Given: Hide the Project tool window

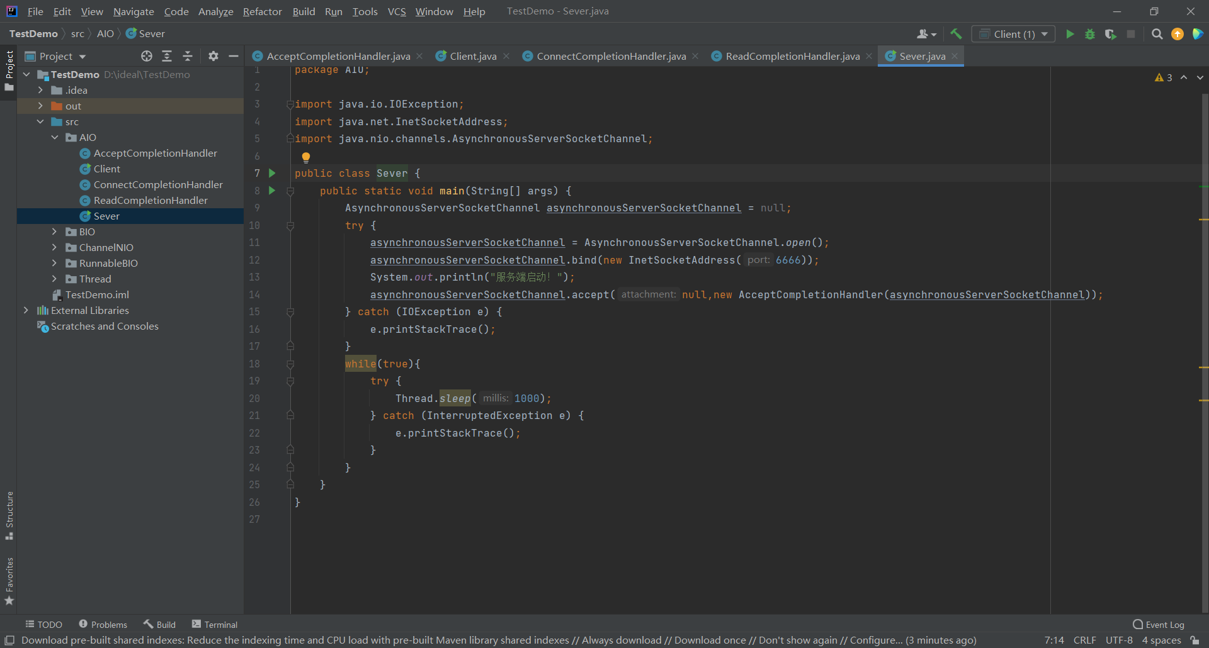Looking at the screenshot, I should coord(234,56).
